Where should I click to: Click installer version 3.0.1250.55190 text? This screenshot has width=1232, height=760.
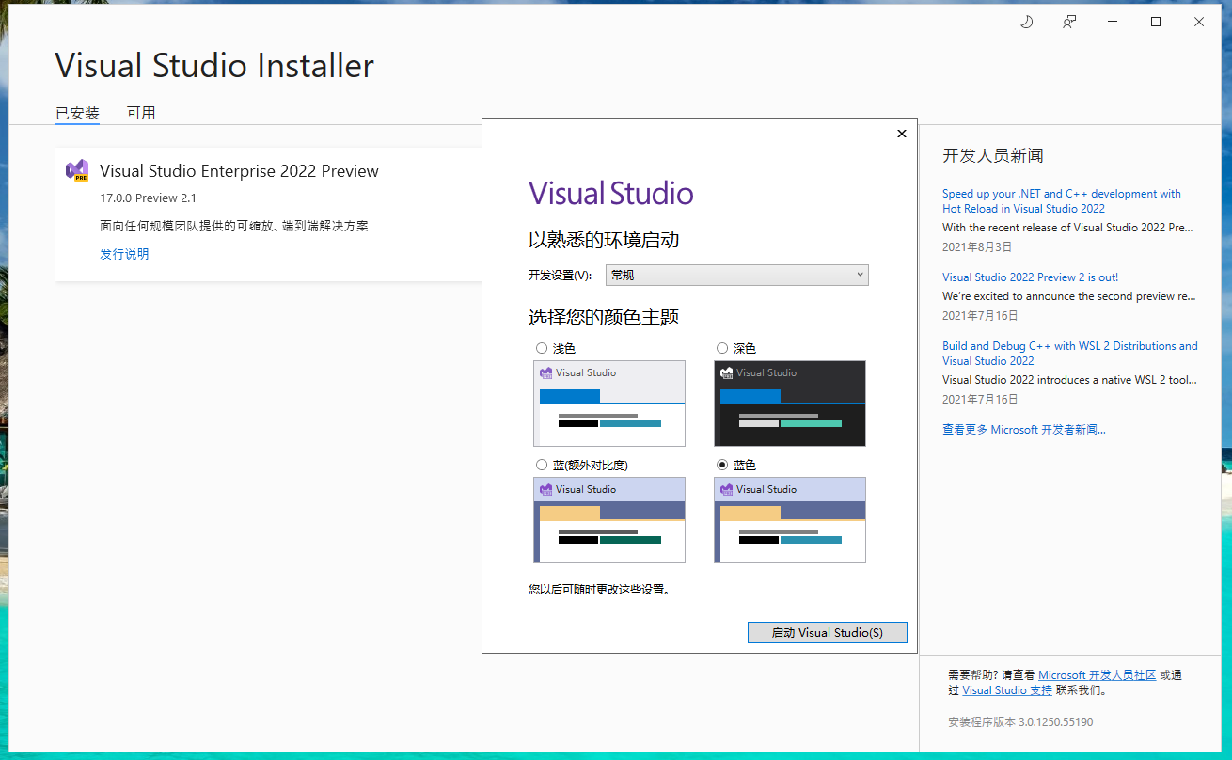pyautogui.click(x=1020, y=722)
